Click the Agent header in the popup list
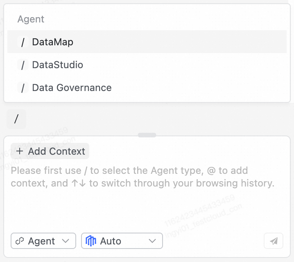The width and height of the screenshot is (294, 262). point(31,19)
